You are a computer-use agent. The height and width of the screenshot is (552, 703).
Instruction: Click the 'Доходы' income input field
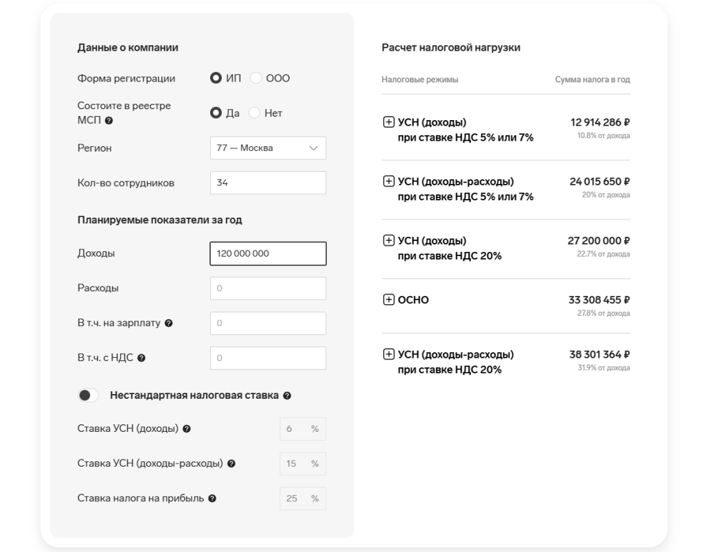click(268, 253)
